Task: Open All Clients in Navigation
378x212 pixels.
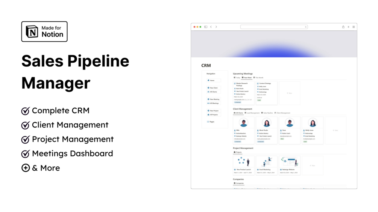Action: point(214,92)
